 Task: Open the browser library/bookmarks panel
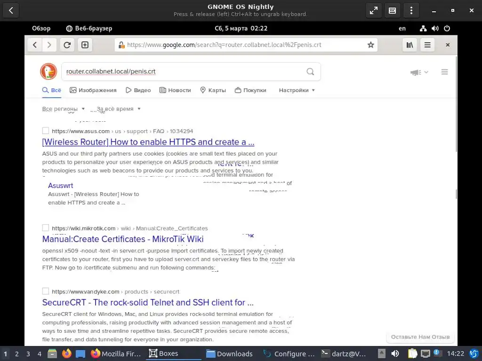pos(410,45)
